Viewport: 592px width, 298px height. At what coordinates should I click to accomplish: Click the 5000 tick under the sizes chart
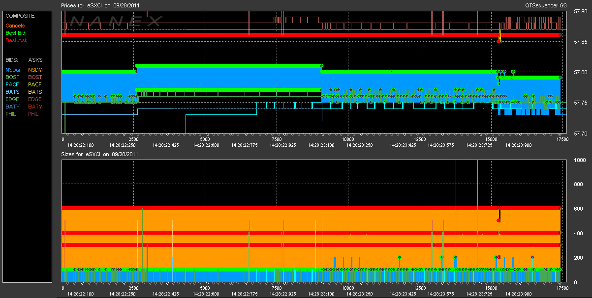pyautogui.click(x=205, y=288)
